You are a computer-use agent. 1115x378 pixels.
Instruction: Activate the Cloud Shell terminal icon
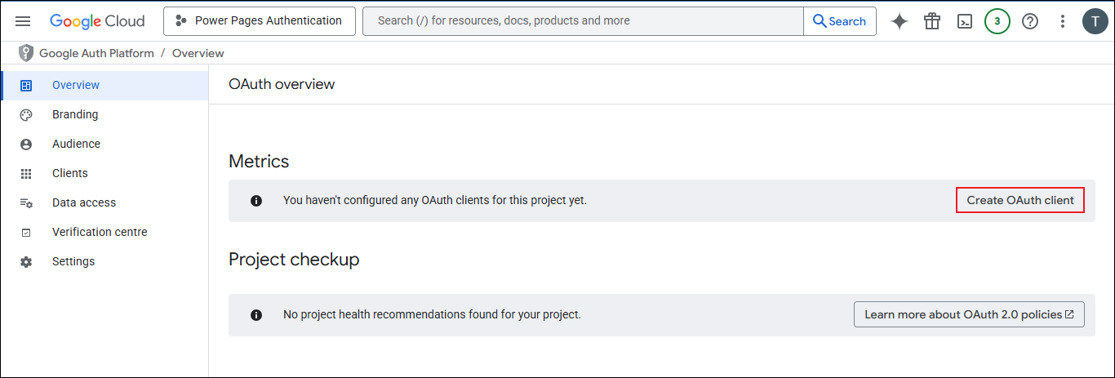pos(965,21)
